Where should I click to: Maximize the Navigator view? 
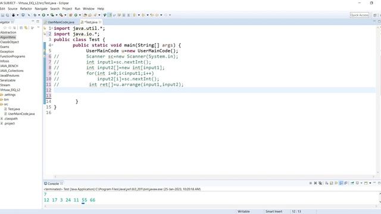click(x=38, y=21)
